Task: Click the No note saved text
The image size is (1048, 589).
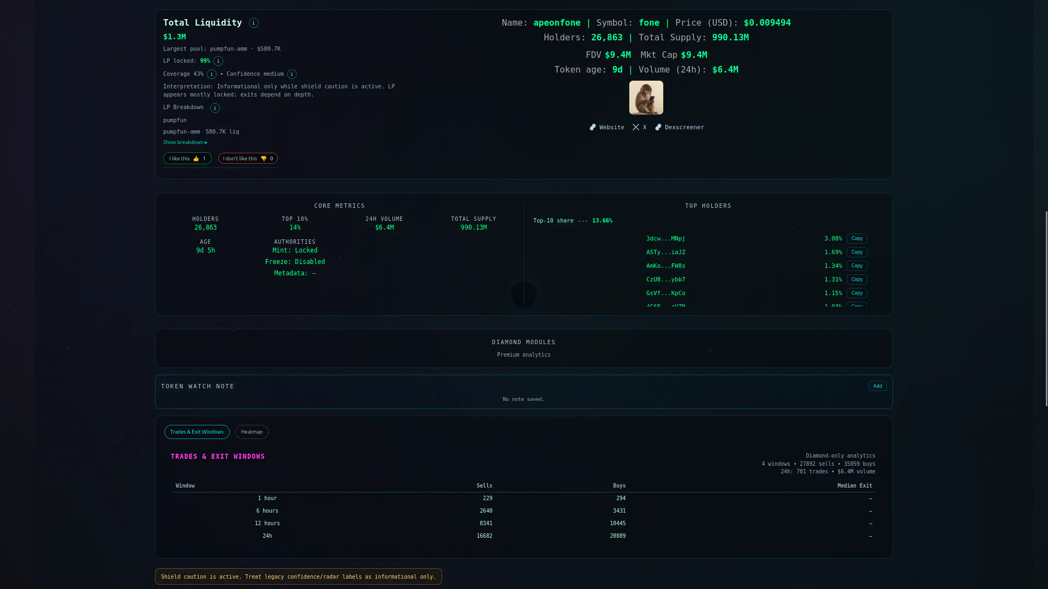Action: pyautogui.click(x=523, y=399)
